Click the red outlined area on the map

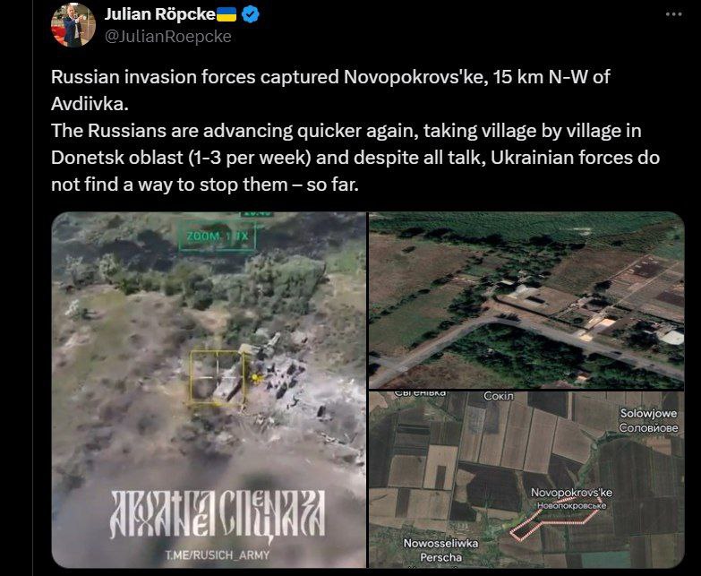pos(553,525)
